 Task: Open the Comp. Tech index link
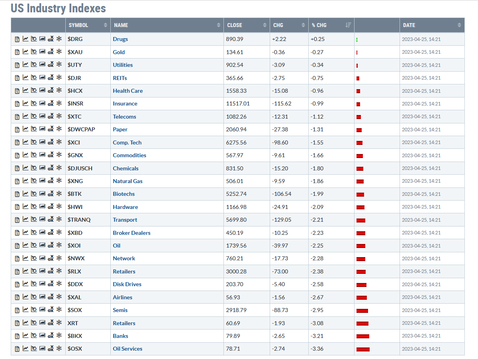(x=127, y=142)
